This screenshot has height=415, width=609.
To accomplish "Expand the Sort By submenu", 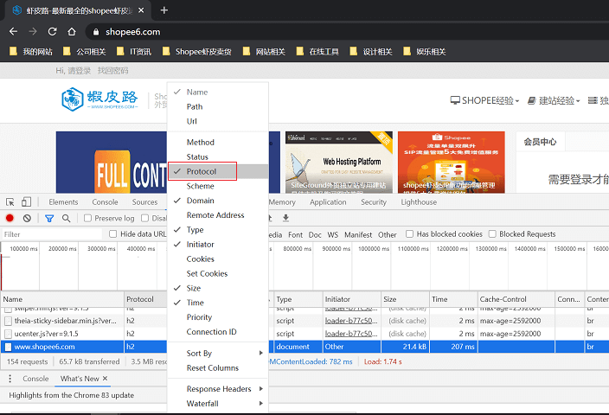I will tap(218, 354).
